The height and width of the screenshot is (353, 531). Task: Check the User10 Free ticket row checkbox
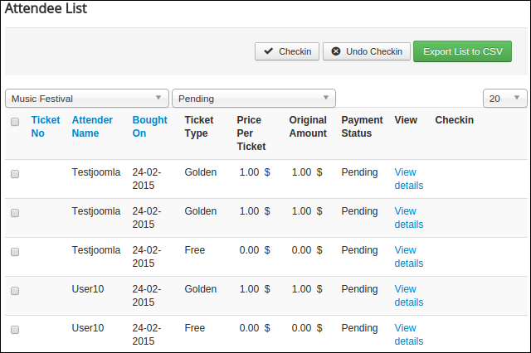pyautogui.click(x=15, y=330)
